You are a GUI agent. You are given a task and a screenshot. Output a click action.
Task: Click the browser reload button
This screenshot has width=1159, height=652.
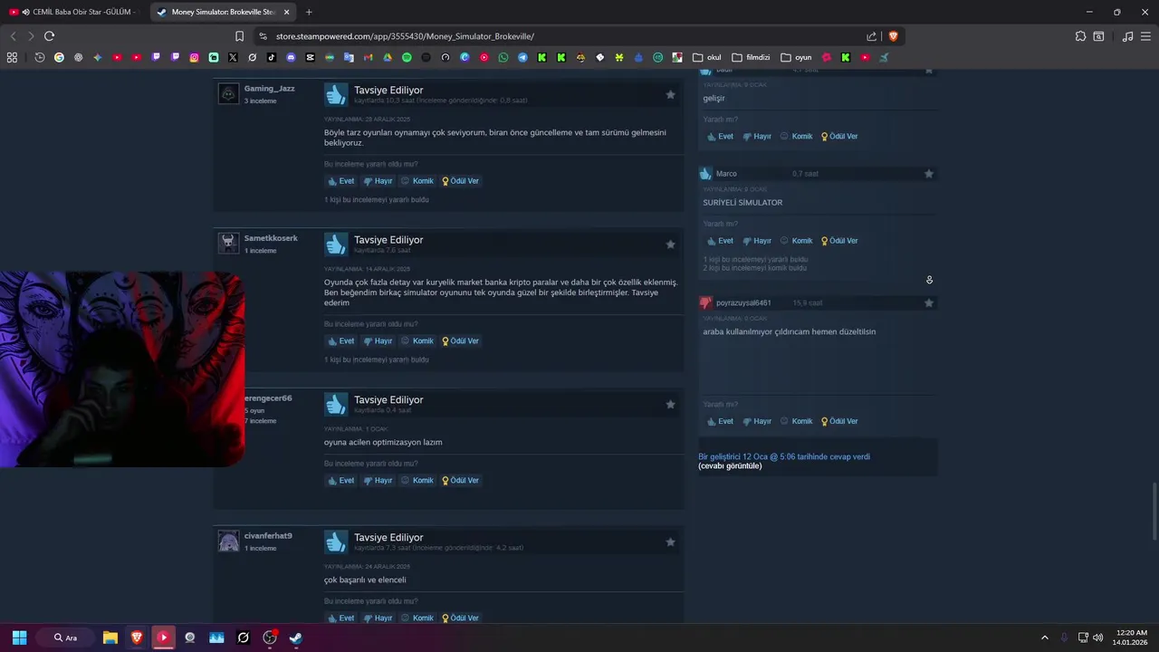pyautogui.click(x=49, y=36)
